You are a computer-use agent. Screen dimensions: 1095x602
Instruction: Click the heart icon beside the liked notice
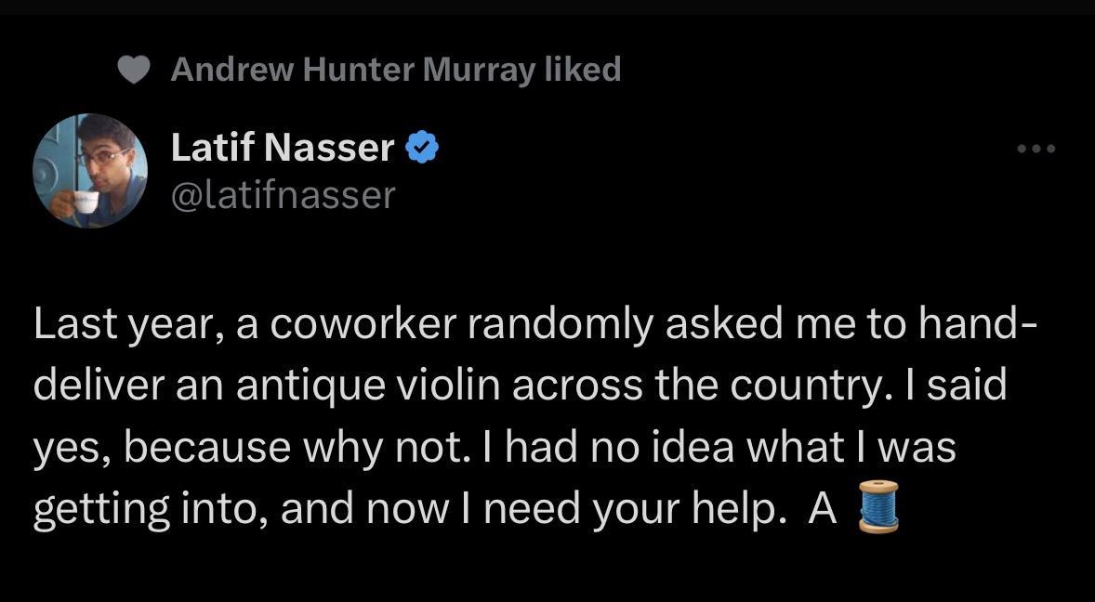[x=132, y=69]
